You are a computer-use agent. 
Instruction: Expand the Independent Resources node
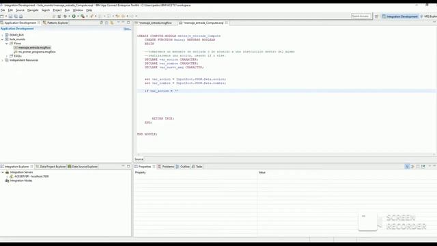pyautogui.click(x=3, y=60)
